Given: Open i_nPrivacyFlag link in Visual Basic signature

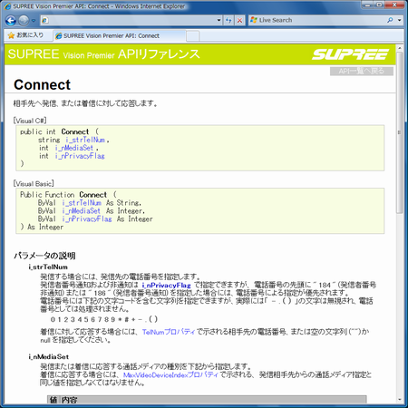Looking at the screenshot, I should (87, 219).
